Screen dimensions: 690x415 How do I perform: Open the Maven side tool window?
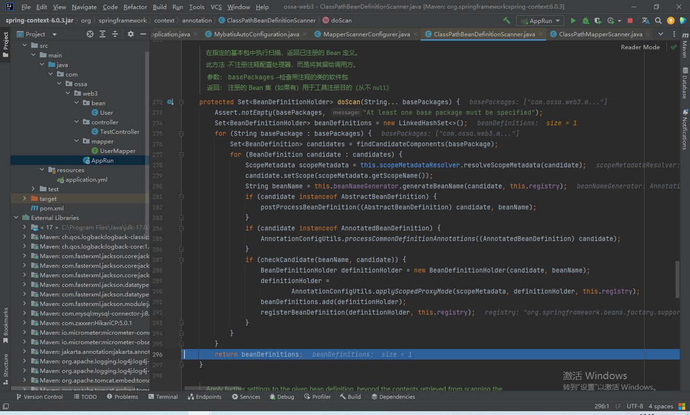coord(685,45)
